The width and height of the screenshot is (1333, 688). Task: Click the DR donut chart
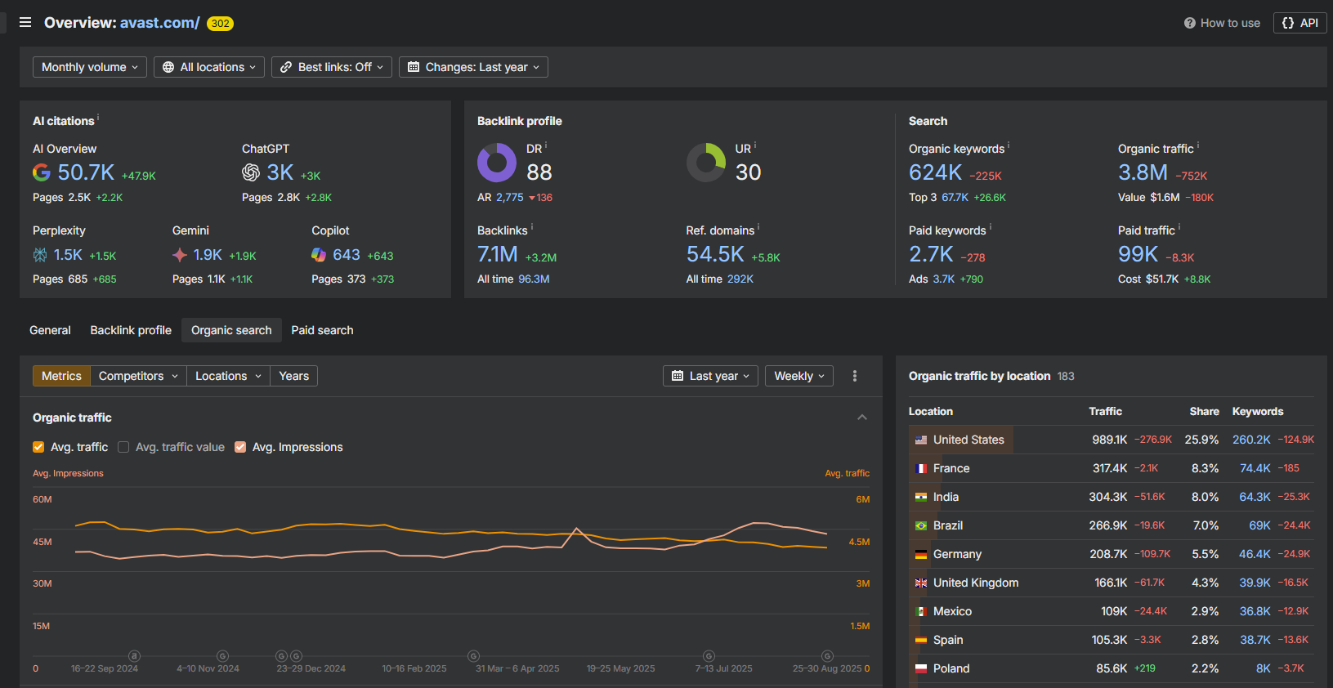point(497,163)
